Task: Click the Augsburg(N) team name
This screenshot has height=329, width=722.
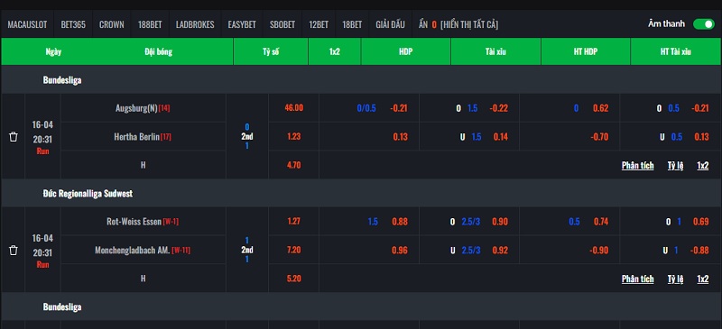Action: (x=136, y=108)
